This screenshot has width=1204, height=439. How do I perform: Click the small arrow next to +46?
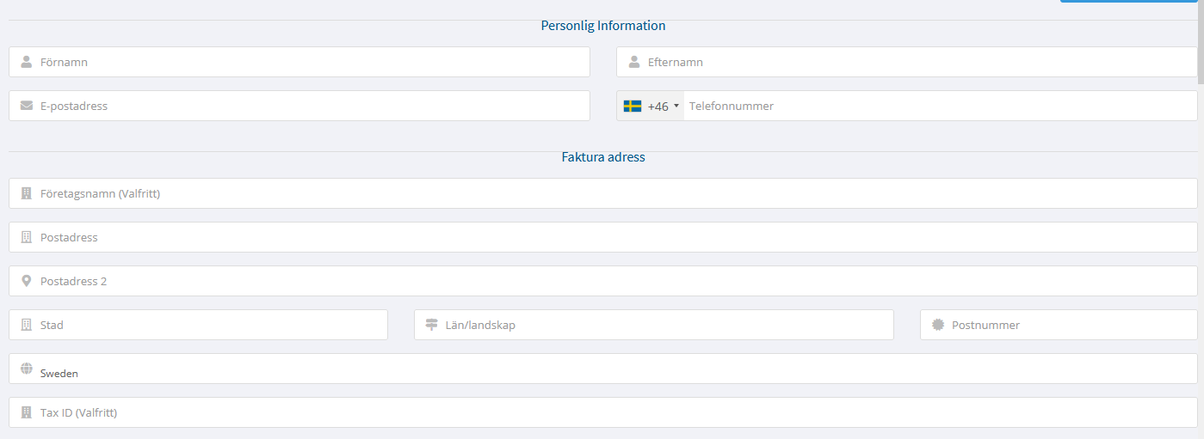tap(676, 107)
